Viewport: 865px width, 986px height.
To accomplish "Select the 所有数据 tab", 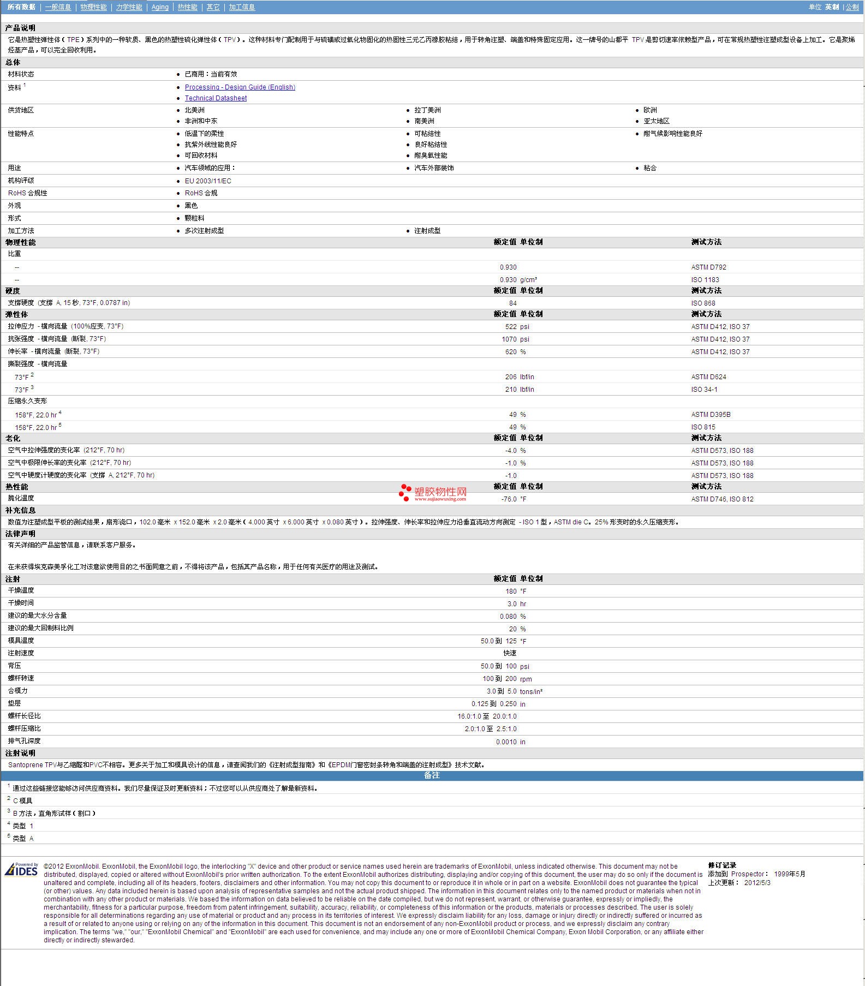I will click(21, 7).
